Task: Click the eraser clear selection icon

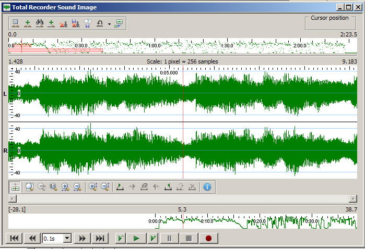Action: [x=144, y=187]
